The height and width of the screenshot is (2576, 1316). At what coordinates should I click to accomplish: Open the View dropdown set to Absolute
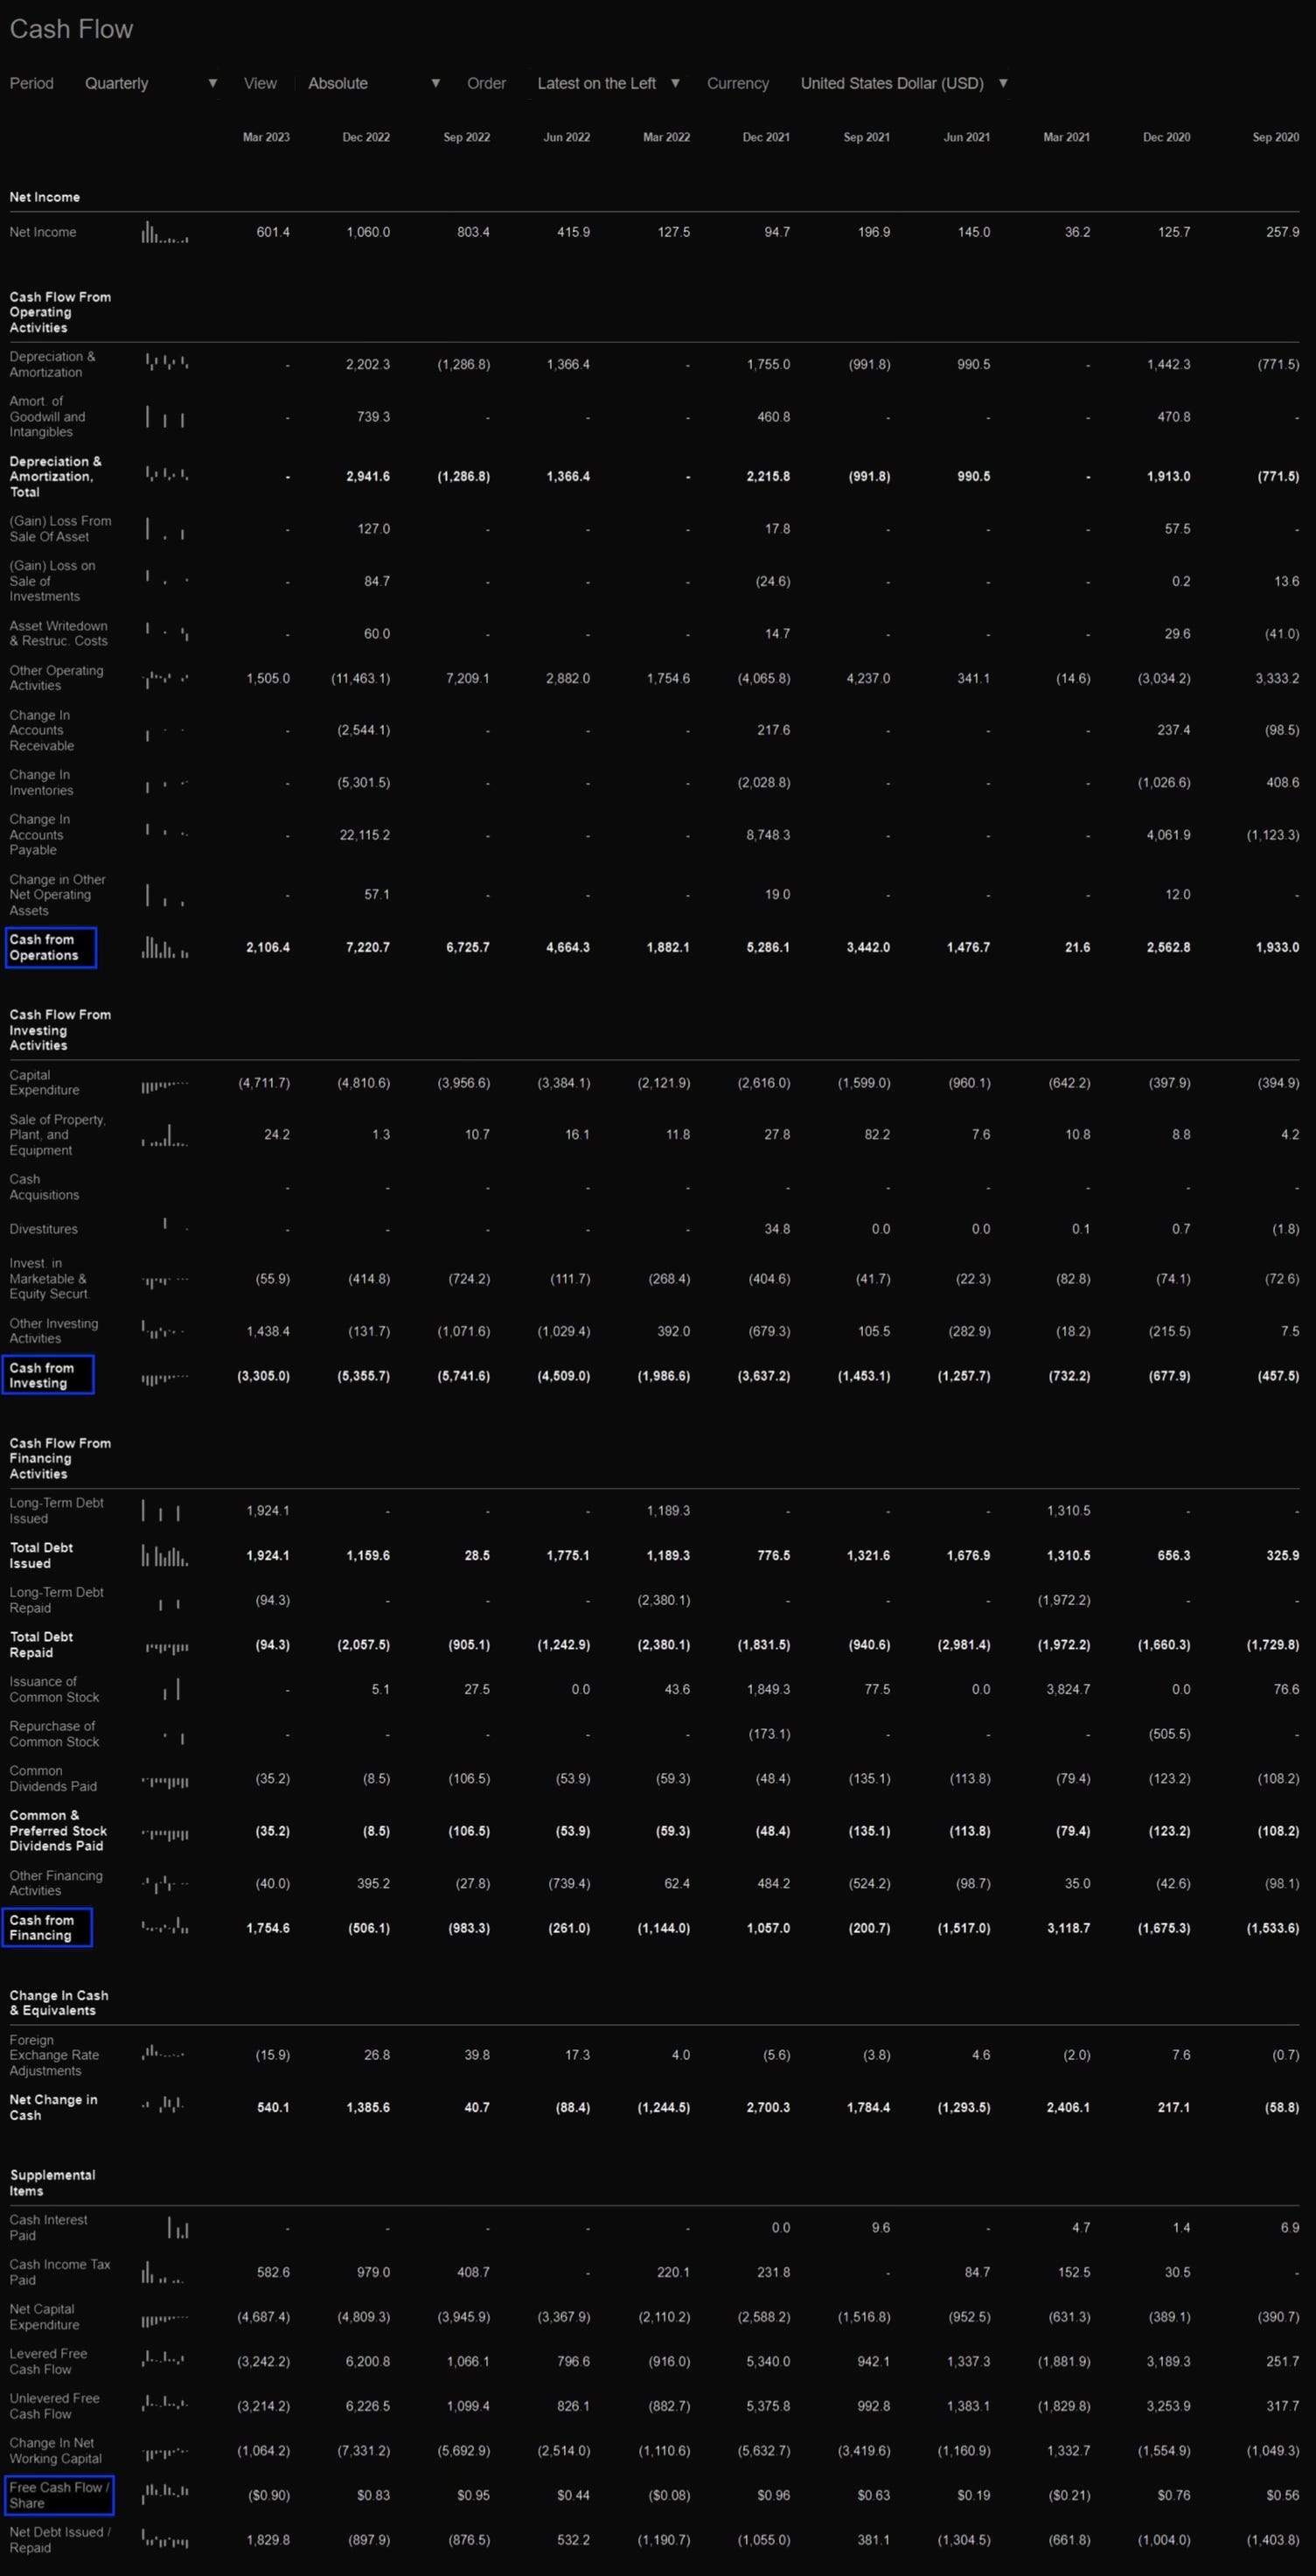pyautogui.click(x=373, y=83)
